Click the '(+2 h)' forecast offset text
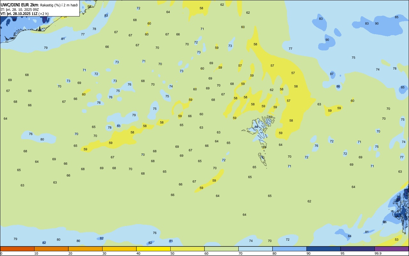 [43, 14]
